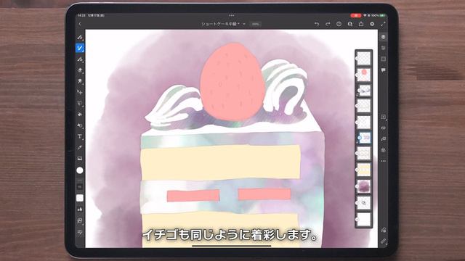Select the Eraser tool

coord(80,70)
